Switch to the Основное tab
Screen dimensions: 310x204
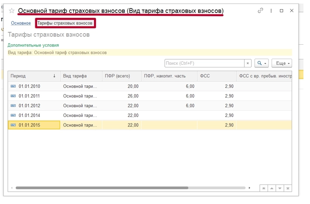pos(21,23)
